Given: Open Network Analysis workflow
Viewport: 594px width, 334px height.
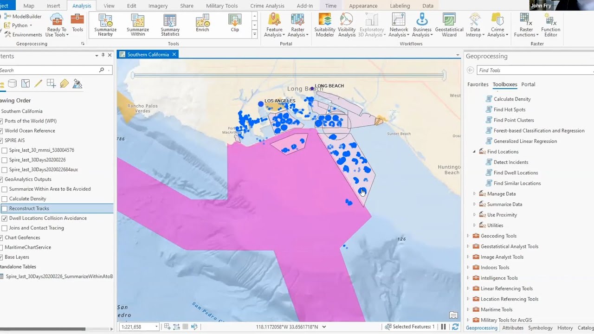Looking at the screenshot, I should click(x=399, y=25).
